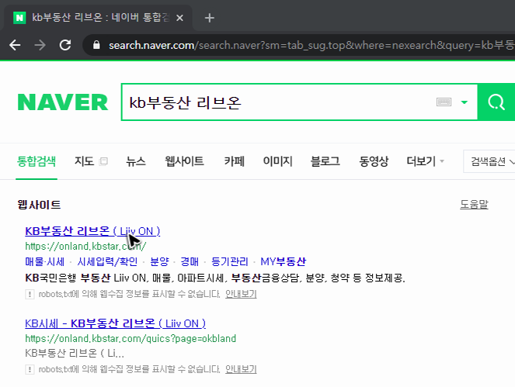Open the on-screen keyboard icon
Viewport: 515px width, 387px height.
click(x=444, y=102)
